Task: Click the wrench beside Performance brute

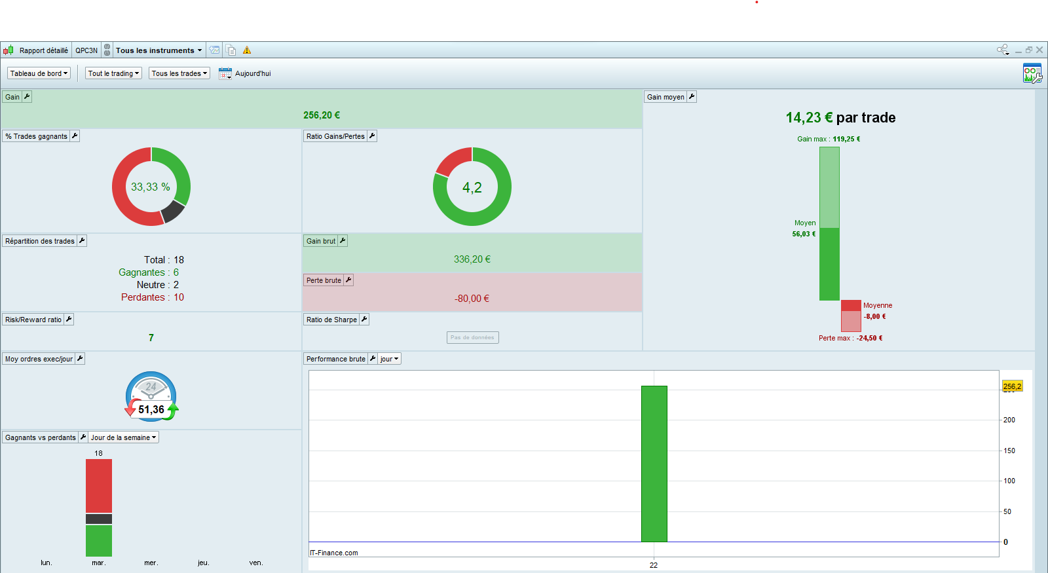Action: click(x=373, y=359)
